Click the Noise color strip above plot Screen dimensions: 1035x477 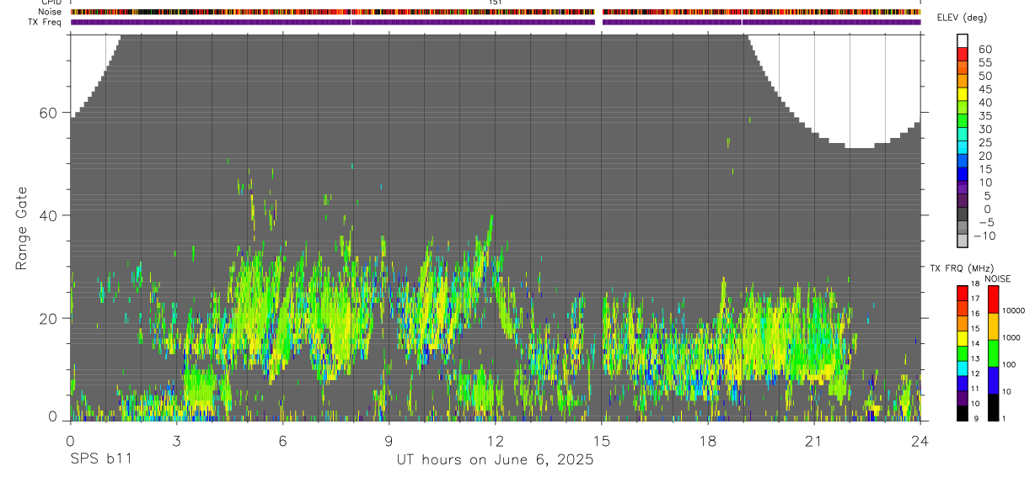tap(496, 13)
